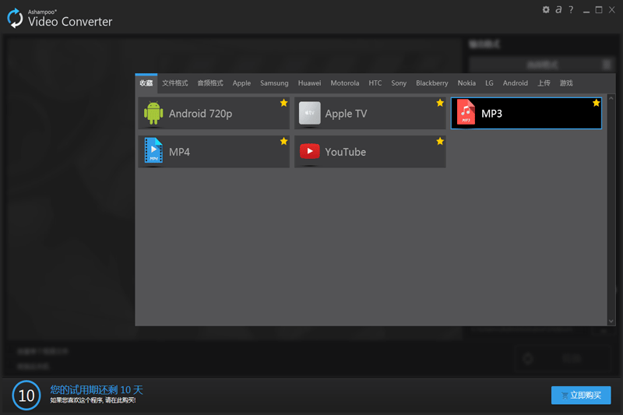This screenshot has width=623, height=415.
Task: Open the 游戏 games tab
Action: [x=566, y=83]
